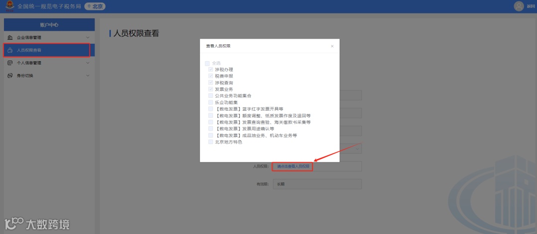This screenshot has height=234, width=537.
Task: Click the 人员权限： field label
Action: point(261,166)
